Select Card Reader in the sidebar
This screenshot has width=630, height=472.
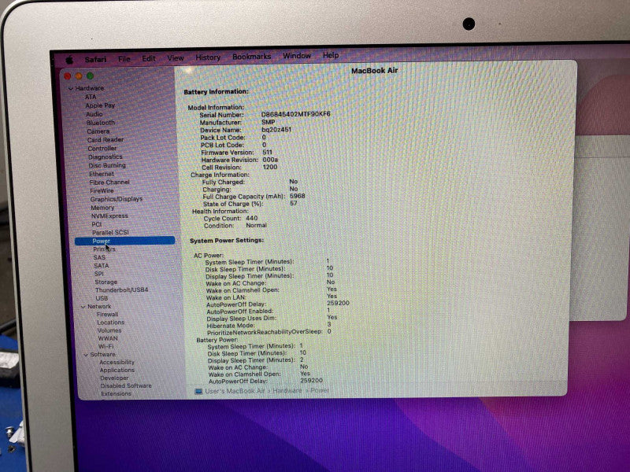click(x=106, y=140)
